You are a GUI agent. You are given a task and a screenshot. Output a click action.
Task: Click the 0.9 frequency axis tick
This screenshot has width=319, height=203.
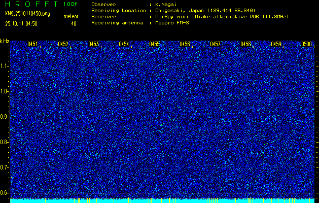click(5, 117)
